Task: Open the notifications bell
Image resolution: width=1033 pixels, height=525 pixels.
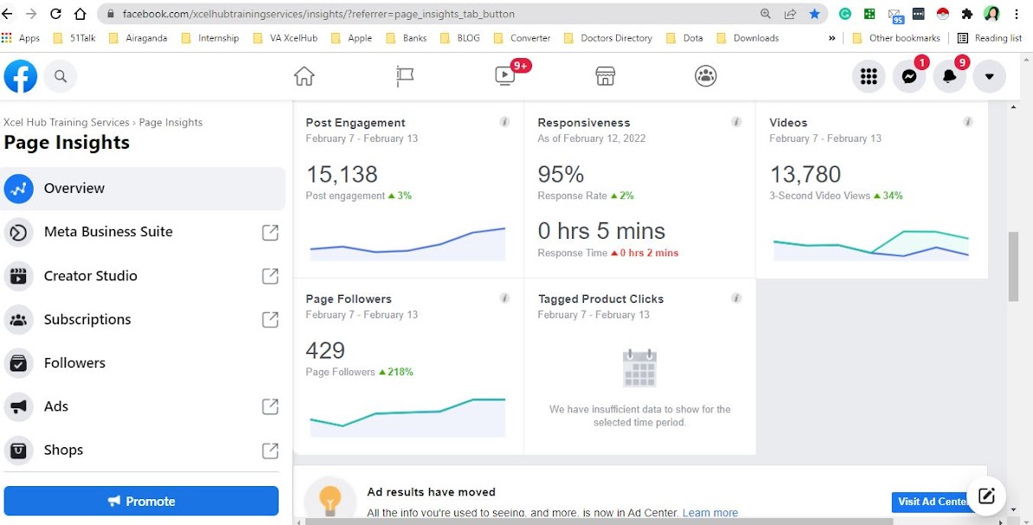Action: pyautogui.click(x=949, y=76)
